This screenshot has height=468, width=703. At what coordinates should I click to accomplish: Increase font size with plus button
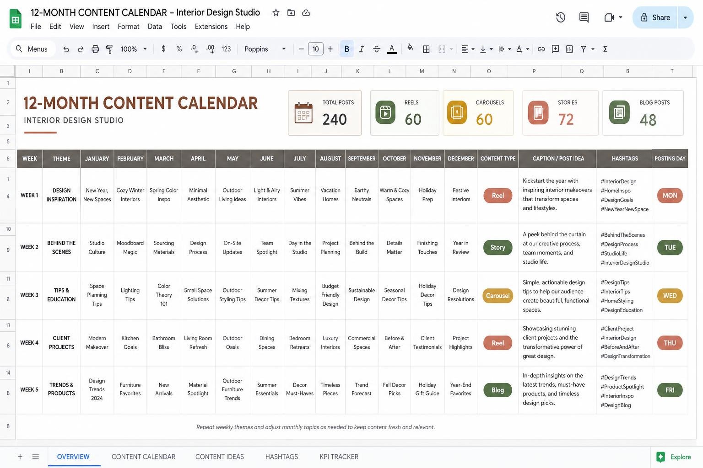tap(330, 49)
